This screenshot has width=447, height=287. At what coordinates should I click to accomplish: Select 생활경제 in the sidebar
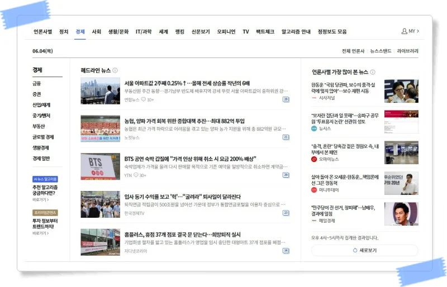tap(41, 147)
